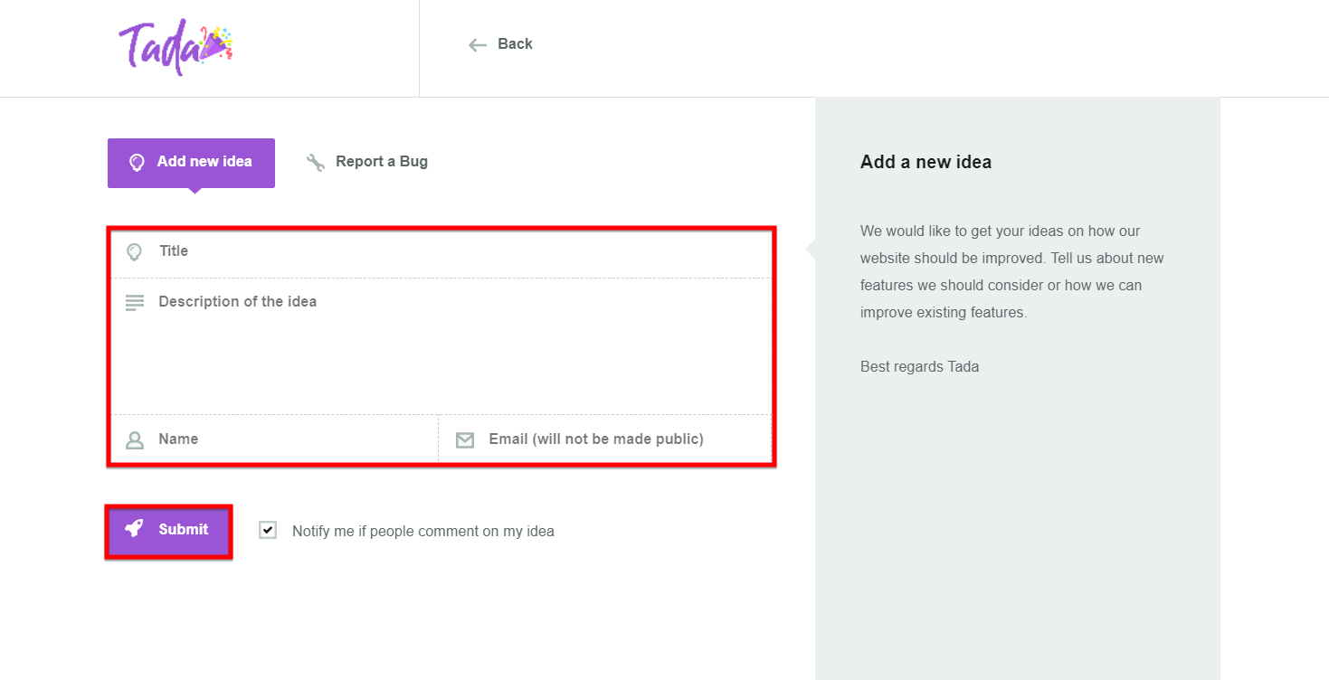Click the lightbulb icon on Add new idea
This screenshot has width=1329, height=680.
pyautogui.click(x=137, y=163)
